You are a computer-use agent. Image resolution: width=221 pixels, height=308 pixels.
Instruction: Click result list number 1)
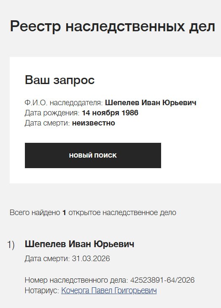pyautogui.click(x=11, y=245)
